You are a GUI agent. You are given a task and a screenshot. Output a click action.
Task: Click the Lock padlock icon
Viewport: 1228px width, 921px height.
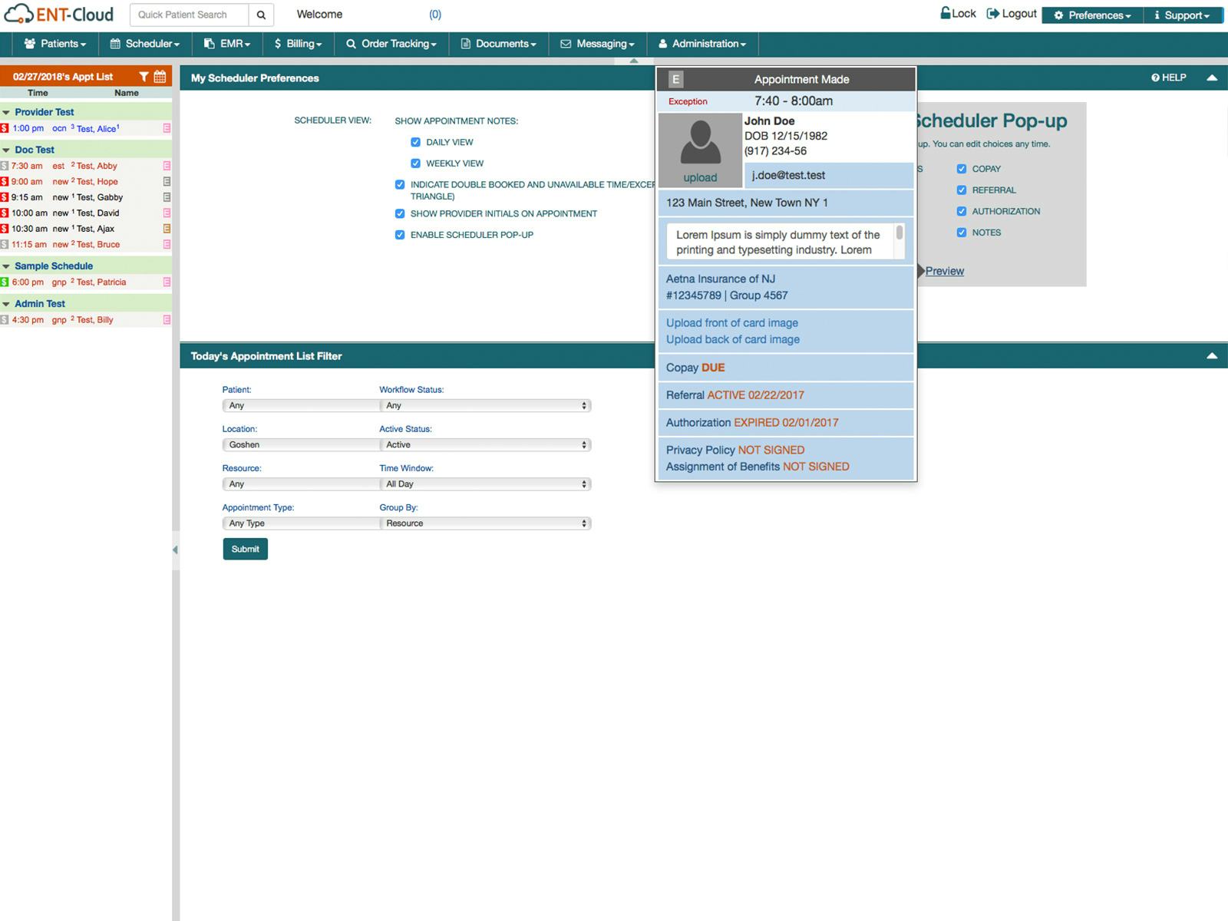tap(946, 14)
